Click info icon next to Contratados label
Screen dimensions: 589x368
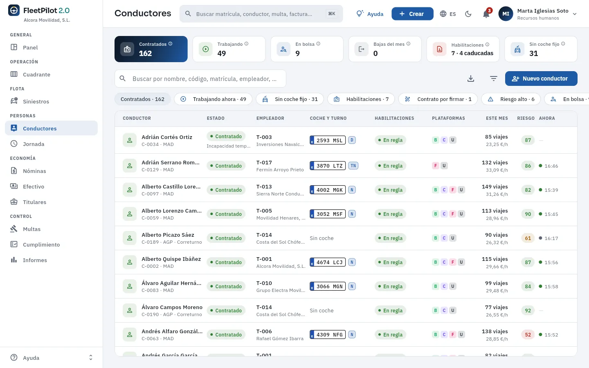pos(171,44)
